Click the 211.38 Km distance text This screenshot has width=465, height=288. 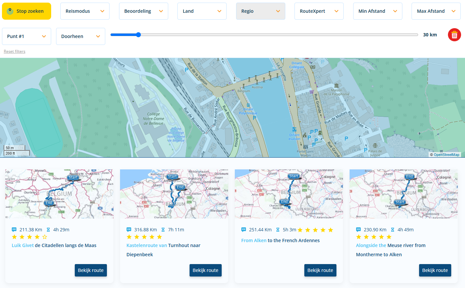tap(31, 230)
